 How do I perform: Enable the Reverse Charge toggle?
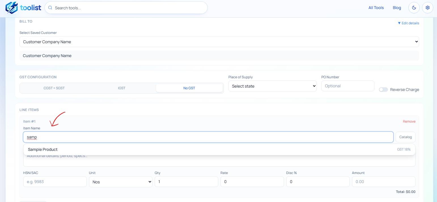coord(383,89)
